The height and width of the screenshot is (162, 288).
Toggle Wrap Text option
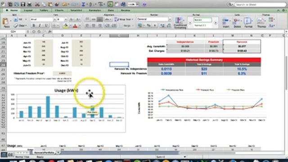click(123, 19)
